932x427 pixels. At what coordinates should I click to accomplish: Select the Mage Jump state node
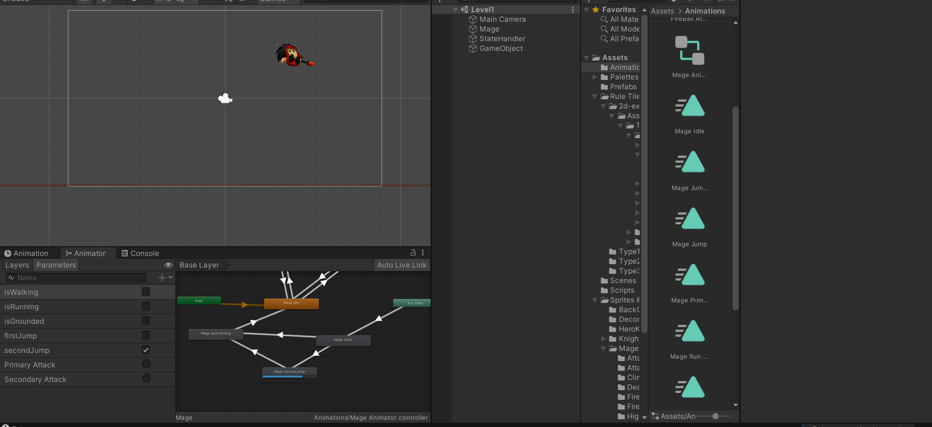(x=343, y=340)
